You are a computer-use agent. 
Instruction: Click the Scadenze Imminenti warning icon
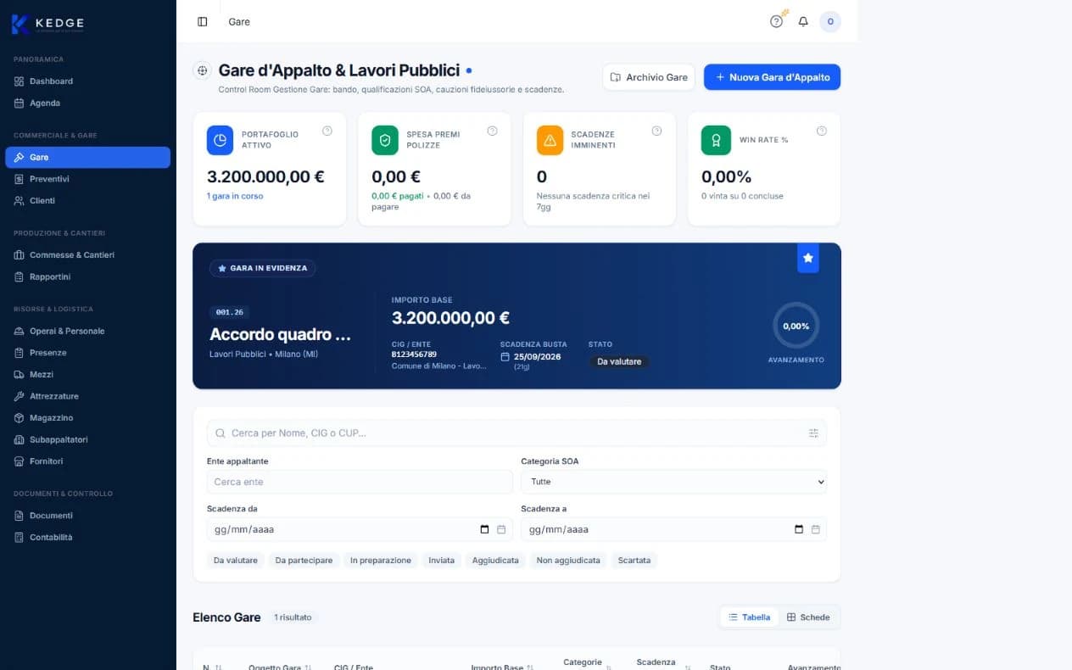550,140
